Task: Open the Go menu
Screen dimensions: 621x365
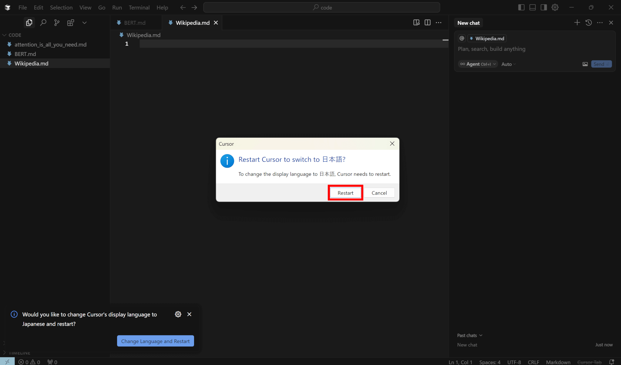Action: (102, 8)
